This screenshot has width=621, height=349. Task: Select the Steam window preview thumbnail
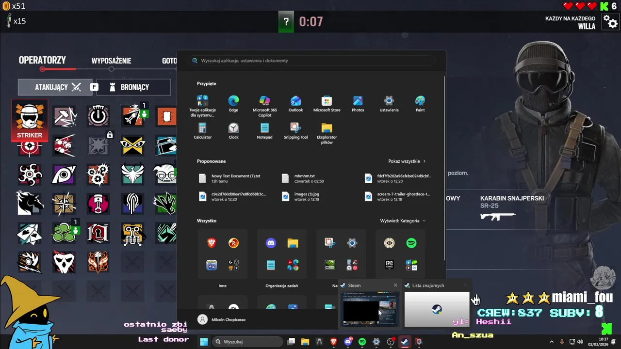370,308
